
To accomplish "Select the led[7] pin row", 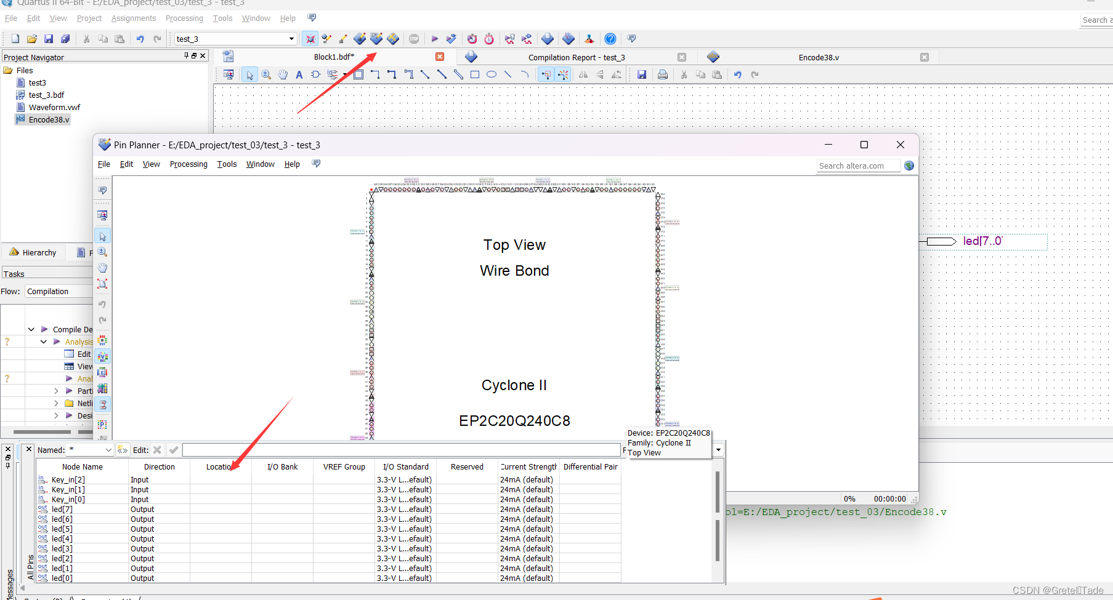I will 329,509.
